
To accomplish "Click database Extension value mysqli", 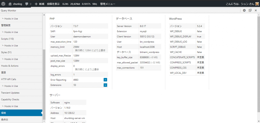I will [x=143, y=31].
